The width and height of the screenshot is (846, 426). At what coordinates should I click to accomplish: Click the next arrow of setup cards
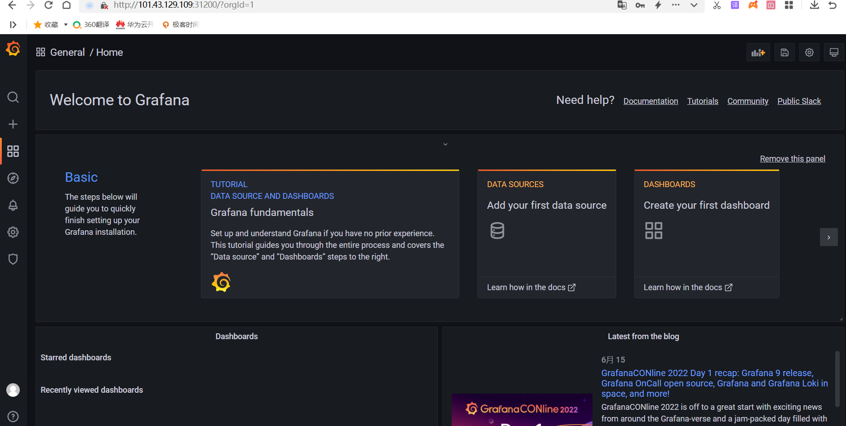point(828,237)
